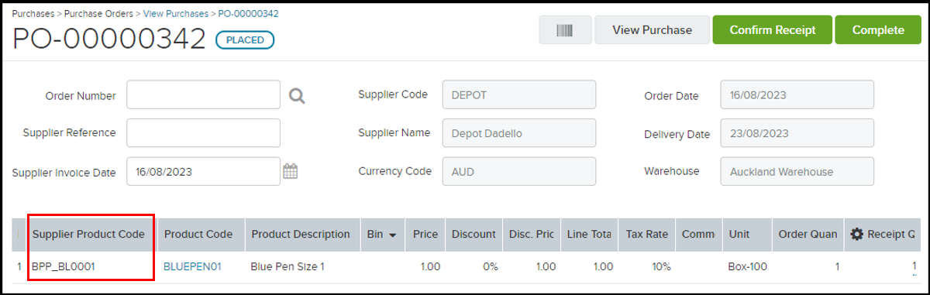This screenshot has height=295, width=930.
Task: Click the gear icon in Receipt column header
Action: coord(856,234)
